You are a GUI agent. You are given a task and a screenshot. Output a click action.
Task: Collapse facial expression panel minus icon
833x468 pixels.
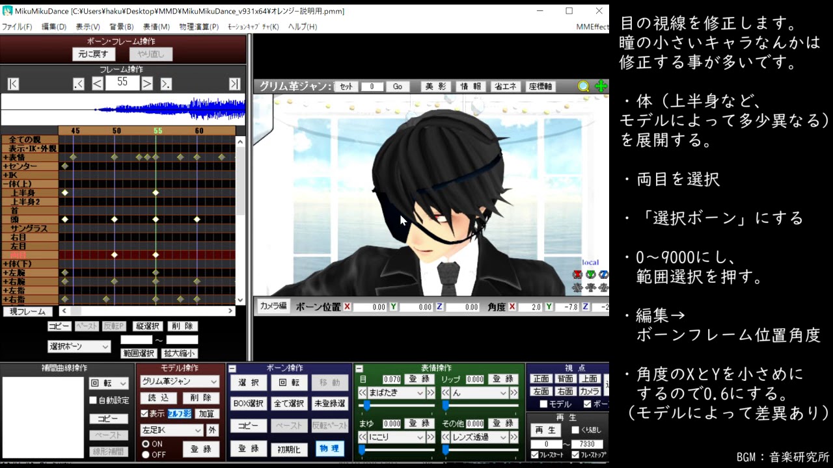[x=359, y=369]
